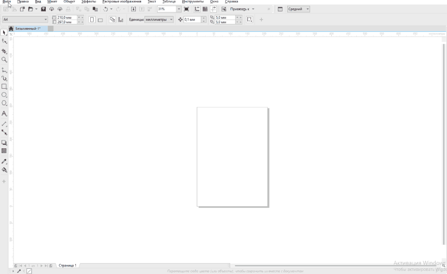Select the Freehand drawing tool
Screen dimensions: 447x274
pos(4,70)
